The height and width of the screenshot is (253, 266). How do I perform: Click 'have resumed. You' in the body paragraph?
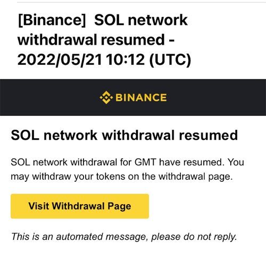pos(201,162)
